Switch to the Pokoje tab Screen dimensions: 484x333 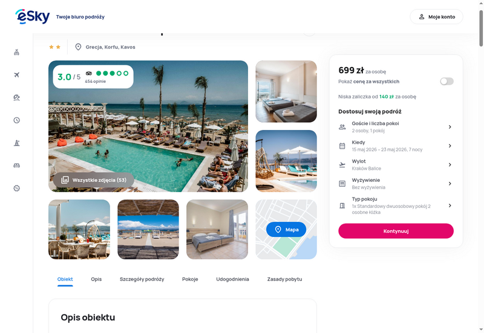point(190,279)
